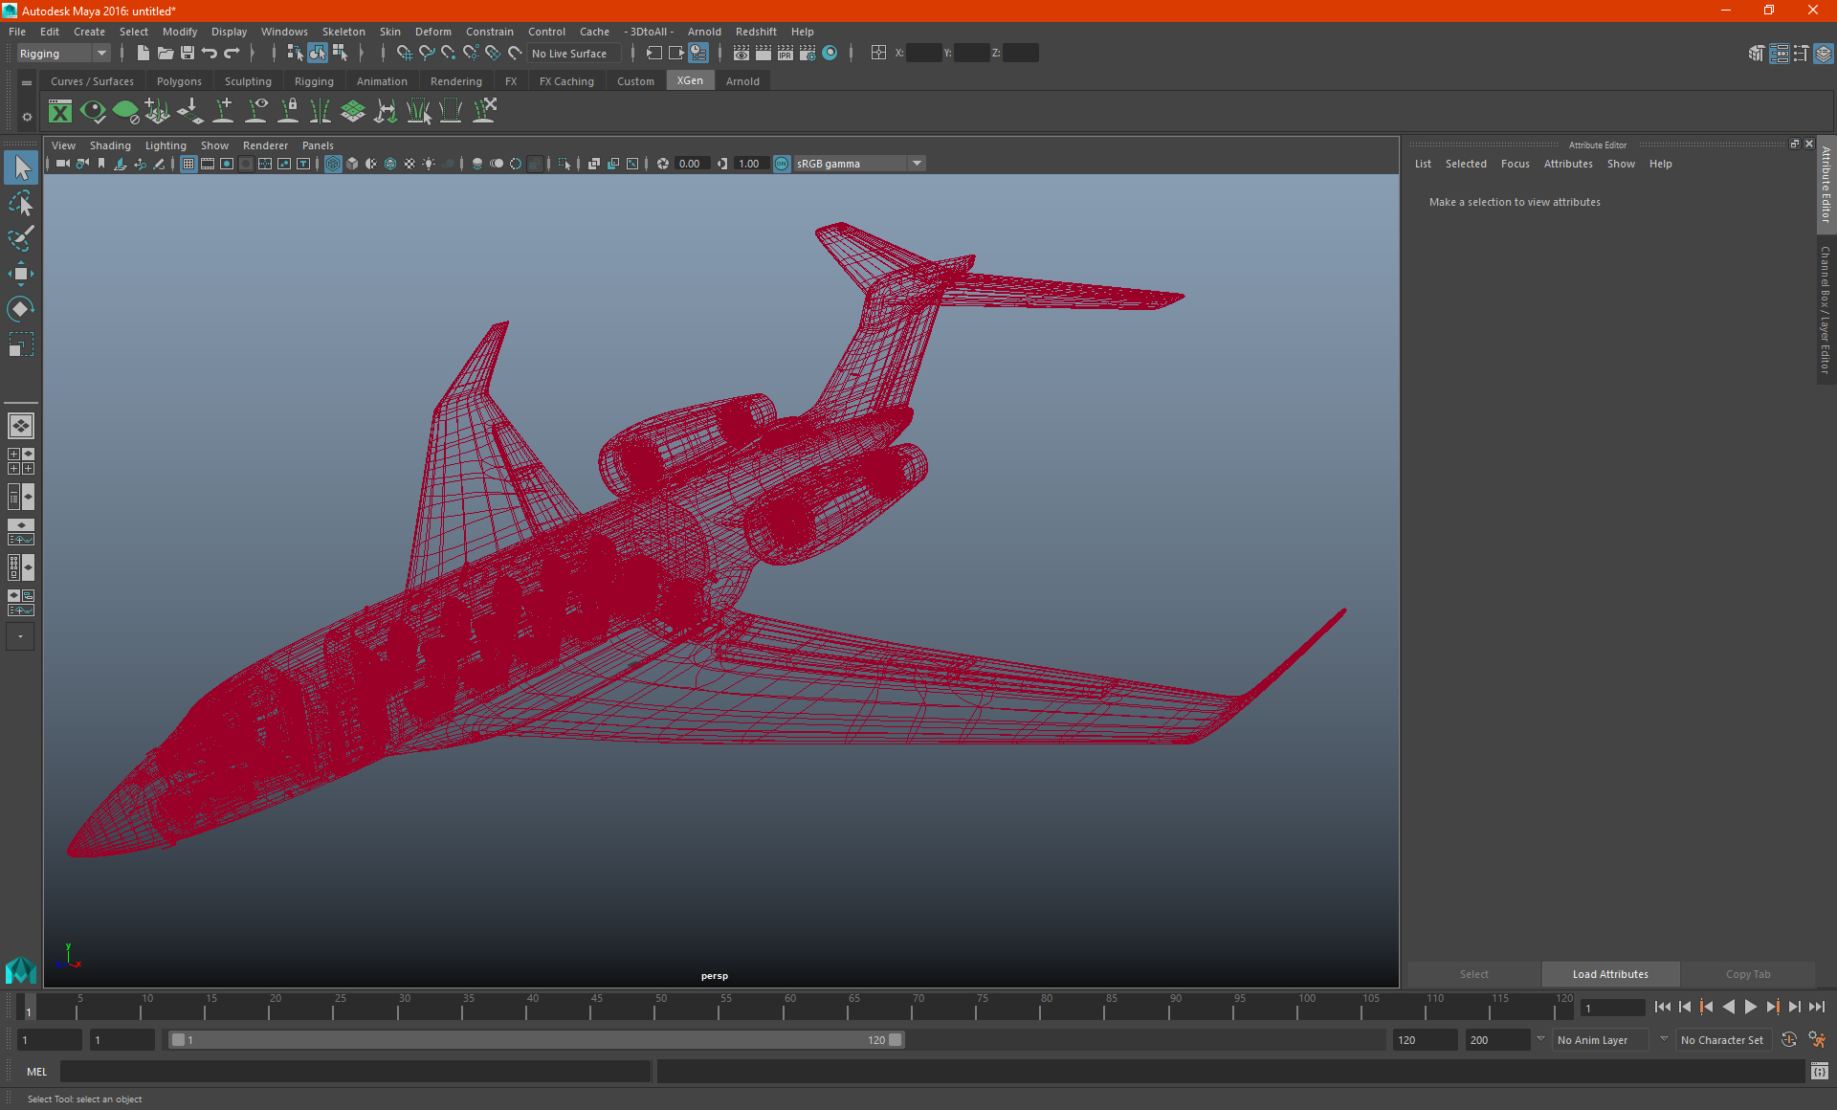Open the Rigging menu set dropdown
Viewport: 1837px width, 1110px height.
pyautogui.click(x=64, y=54)
